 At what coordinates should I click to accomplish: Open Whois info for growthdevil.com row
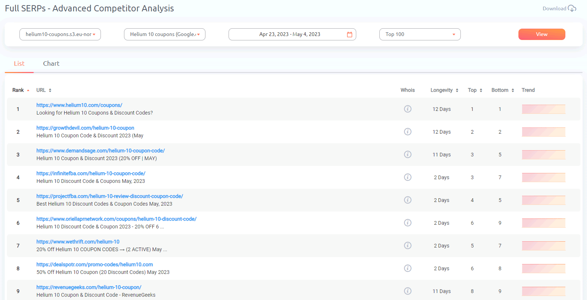click(408, 132)
